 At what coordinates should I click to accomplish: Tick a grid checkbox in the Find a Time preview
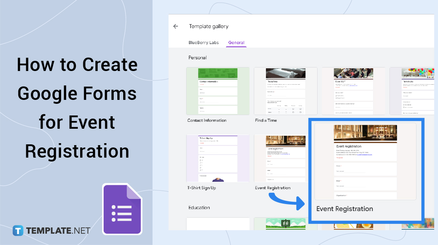point(293,109)
